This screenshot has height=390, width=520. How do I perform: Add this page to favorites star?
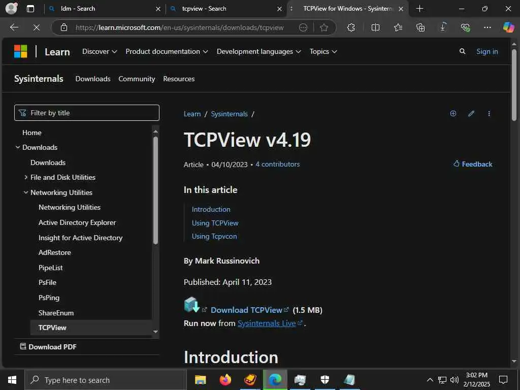tap(324, 27)
